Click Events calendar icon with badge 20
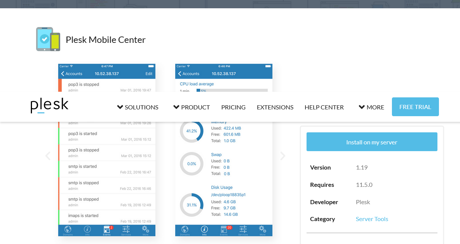This screenshot has height=244, width=460. [x=225, y=230]
